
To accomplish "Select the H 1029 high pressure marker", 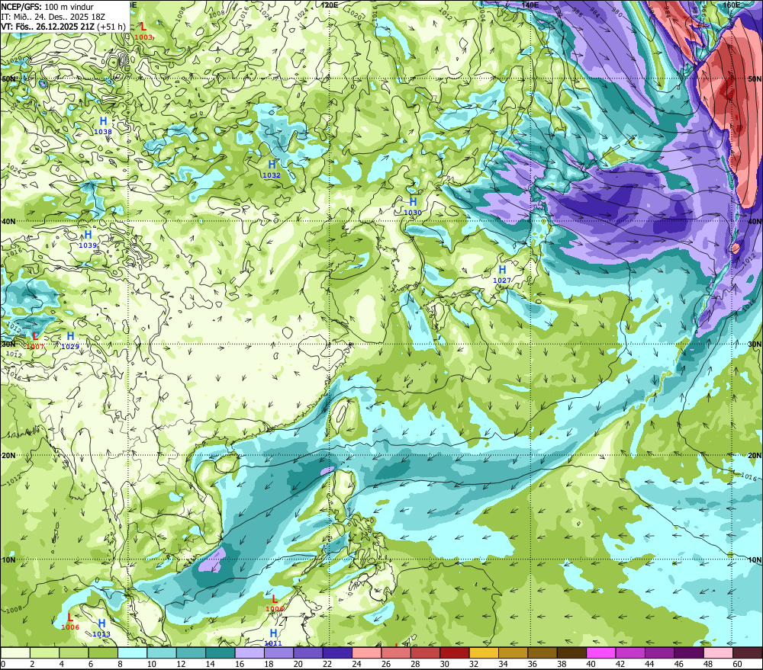I will click(x=70, y=341).
